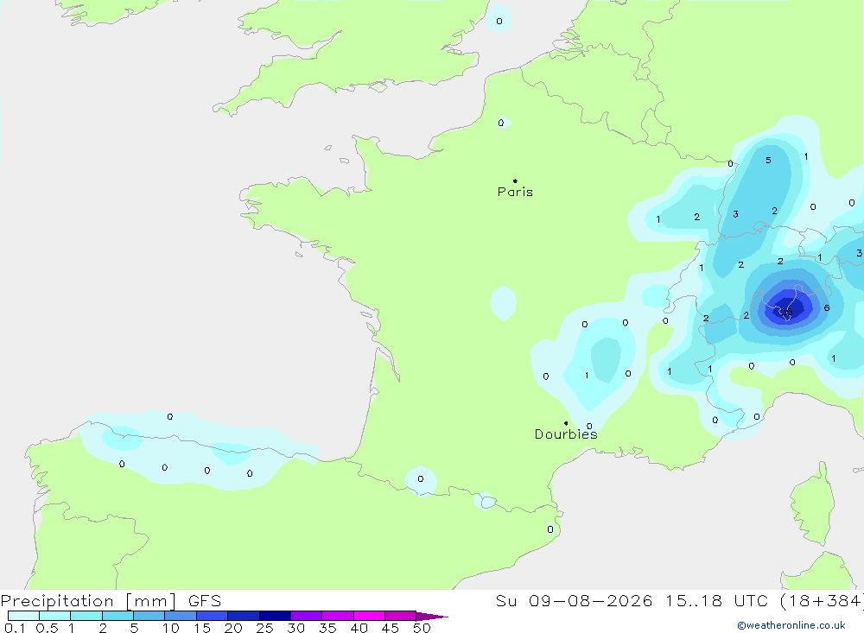Click the Su 09-08-2026 date text
This screenshot has height=633, width=864.
pyautogui.click(x=574, y=601)
